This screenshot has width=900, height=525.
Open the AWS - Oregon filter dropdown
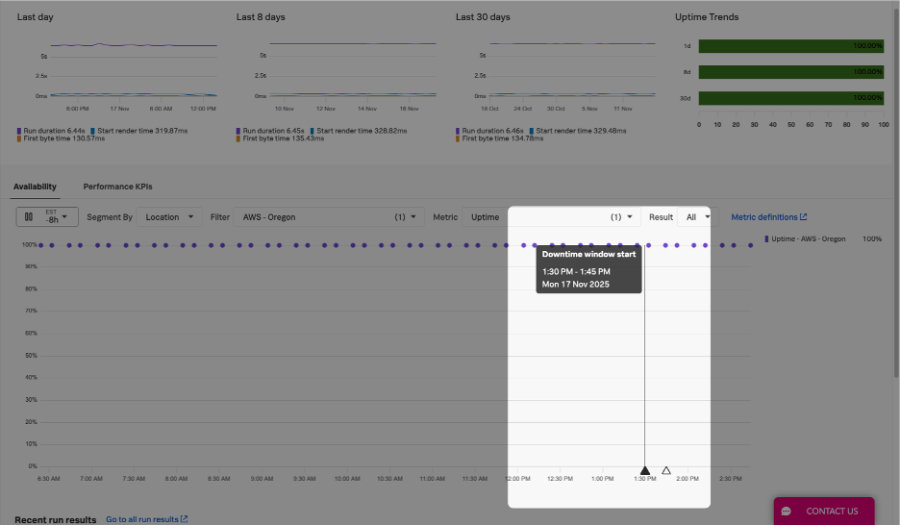tap(330, 217)
